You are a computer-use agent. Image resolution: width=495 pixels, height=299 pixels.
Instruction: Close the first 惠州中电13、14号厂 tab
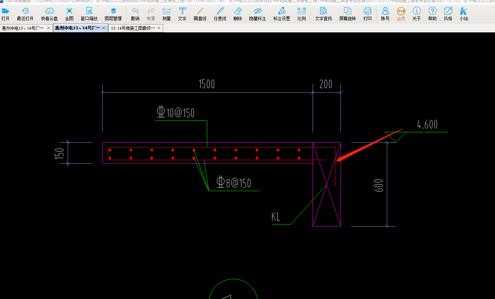point(48,28)
